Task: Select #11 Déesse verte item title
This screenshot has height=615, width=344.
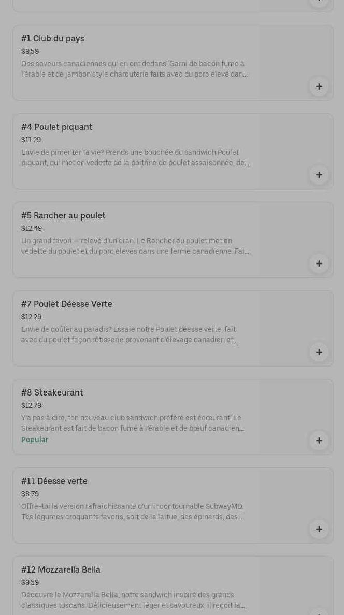Action: coord(54,481)
